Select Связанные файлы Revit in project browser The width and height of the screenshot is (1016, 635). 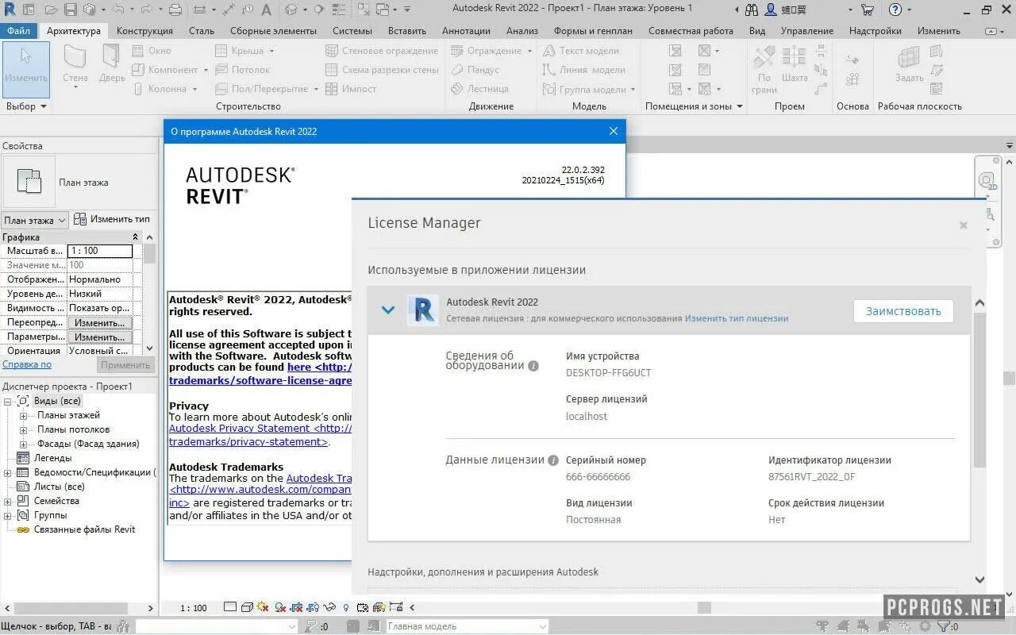pos(84,529)
